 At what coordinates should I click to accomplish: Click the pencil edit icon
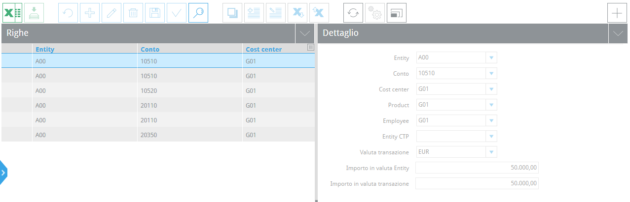point(111,13)
